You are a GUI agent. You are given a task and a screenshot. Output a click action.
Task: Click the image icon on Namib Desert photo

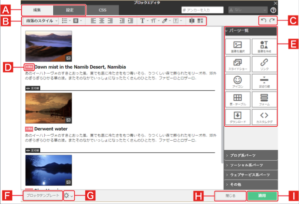pyautogui.click(x=69, y=58)
